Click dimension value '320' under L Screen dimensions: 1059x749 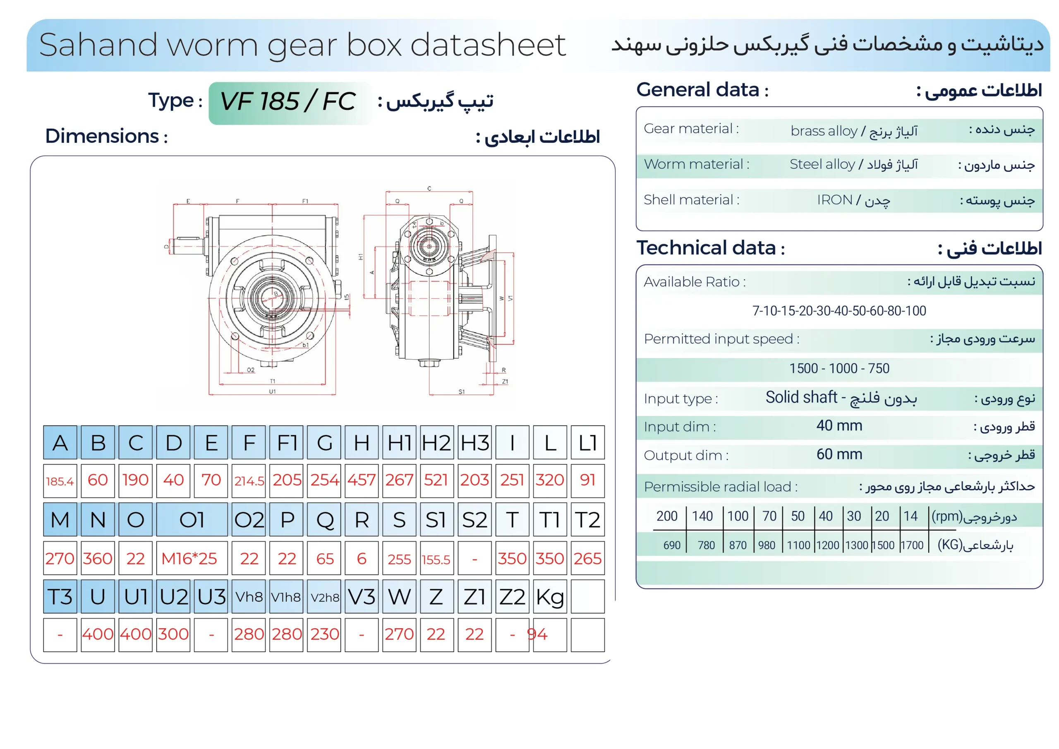pyautogui.click(x=550, y=480)
